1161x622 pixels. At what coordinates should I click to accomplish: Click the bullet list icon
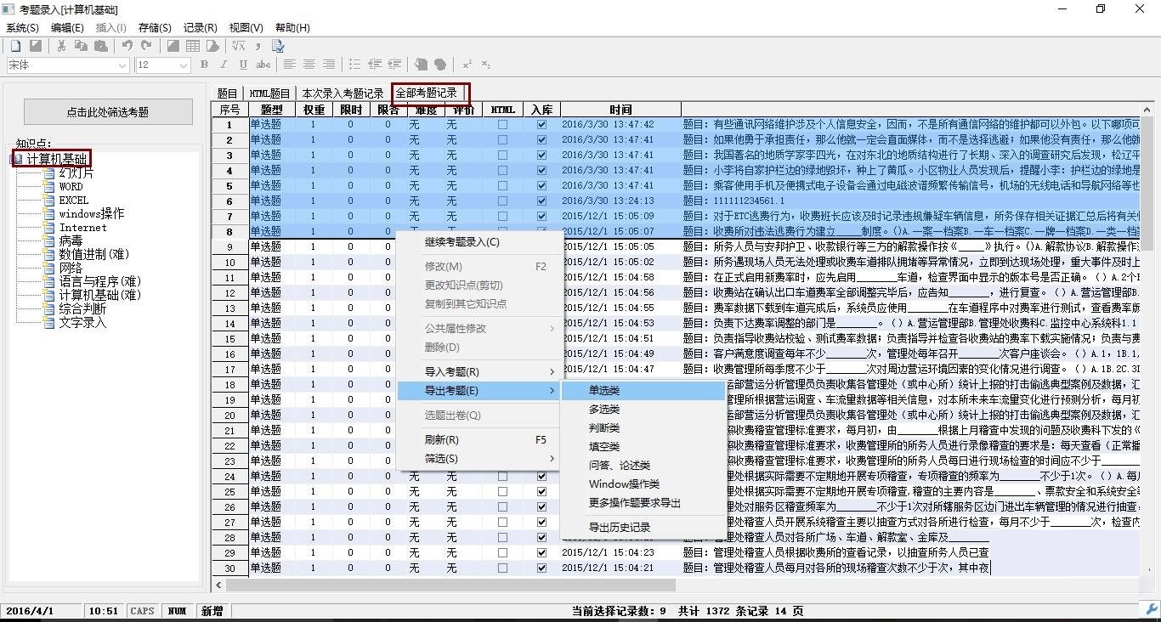coord(355,64)
